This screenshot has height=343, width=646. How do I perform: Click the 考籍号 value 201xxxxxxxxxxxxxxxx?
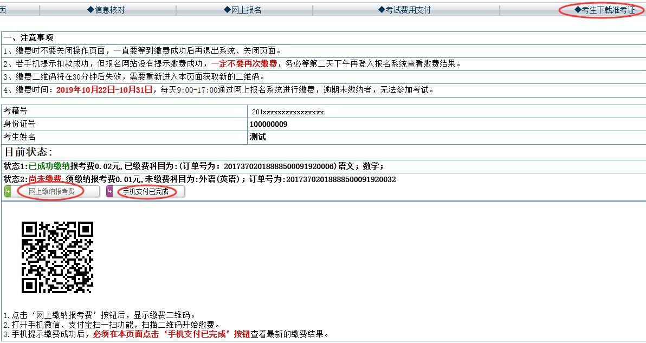(x=288, y=112)
